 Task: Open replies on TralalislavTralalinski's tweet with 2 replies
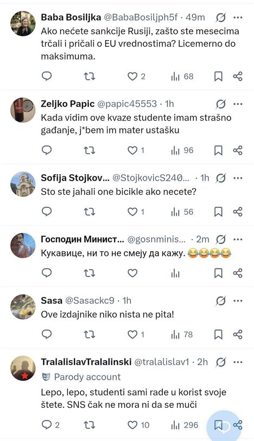[50, 425]
